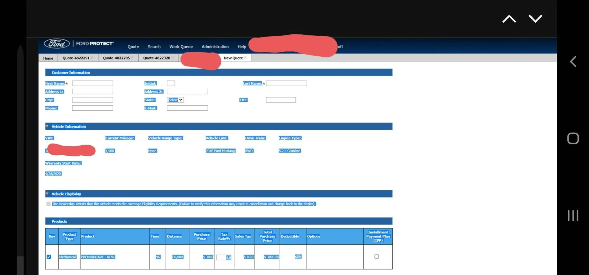Tap the Android back navigation icon
This screenshot has height=275, width=589.
[573, 61]
